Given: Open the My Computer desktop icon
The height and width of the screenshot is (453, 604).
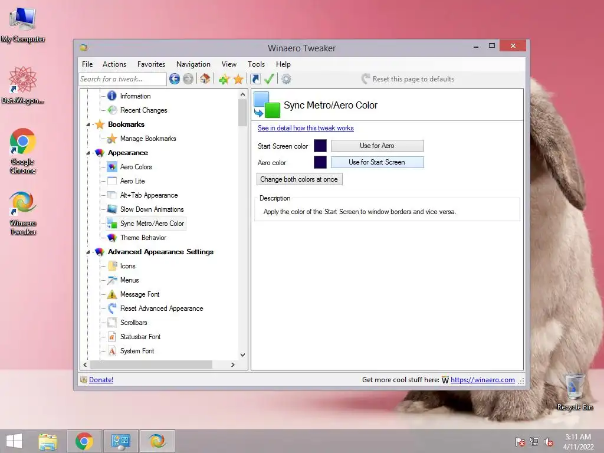Looking at the screenshot, I should [23, 25].
